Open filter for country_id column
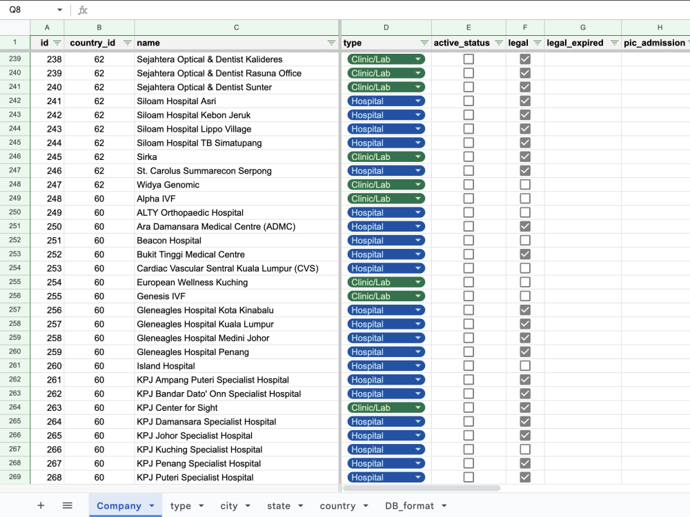This screenshot has width=690, height=517. click(127, 43)
